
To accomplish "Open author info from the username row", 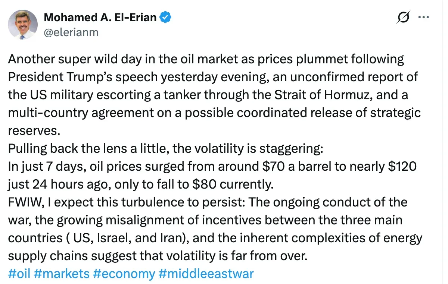I will tap(70, 32).
